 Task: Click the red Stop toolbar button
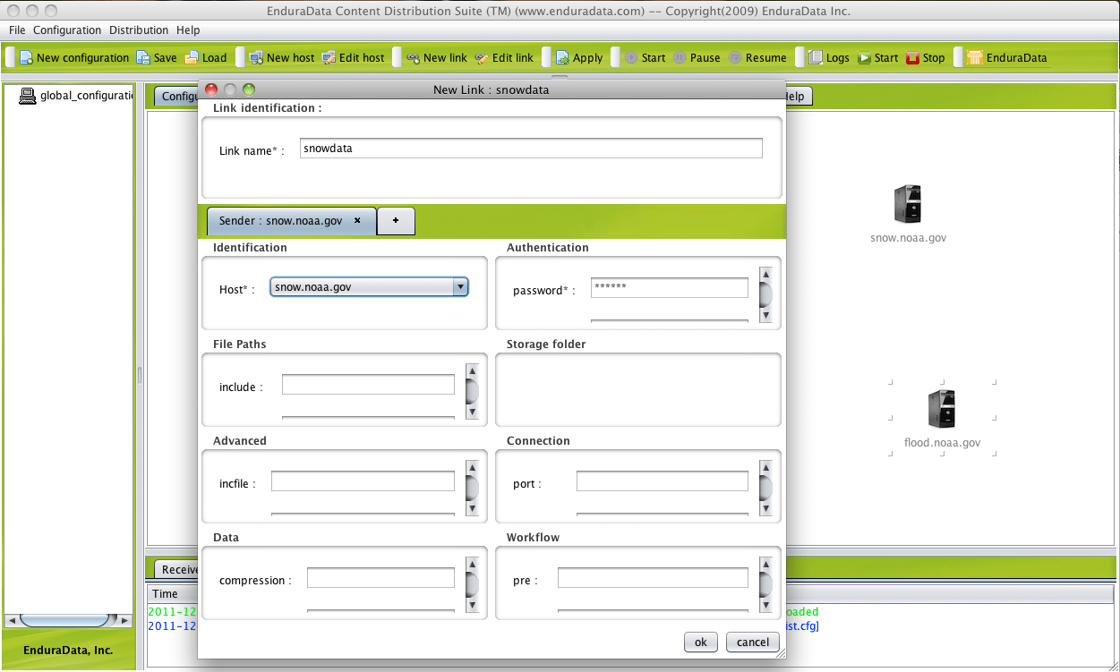click(x=926, y=57)
